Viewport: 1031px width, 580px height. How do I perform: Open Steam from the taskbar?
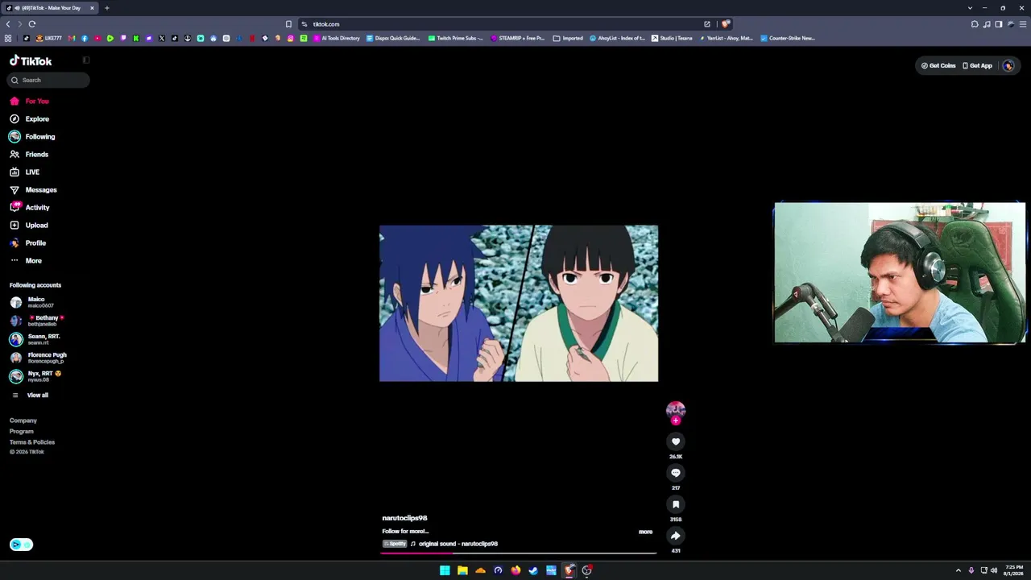[x=533, y=570]
